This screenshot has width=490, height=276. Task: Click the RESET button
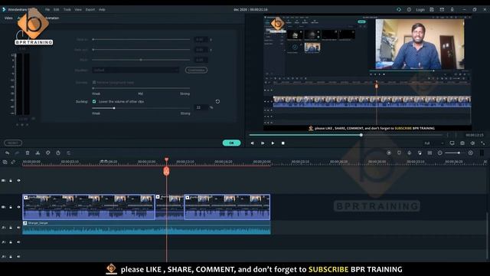tap(13, 143)
